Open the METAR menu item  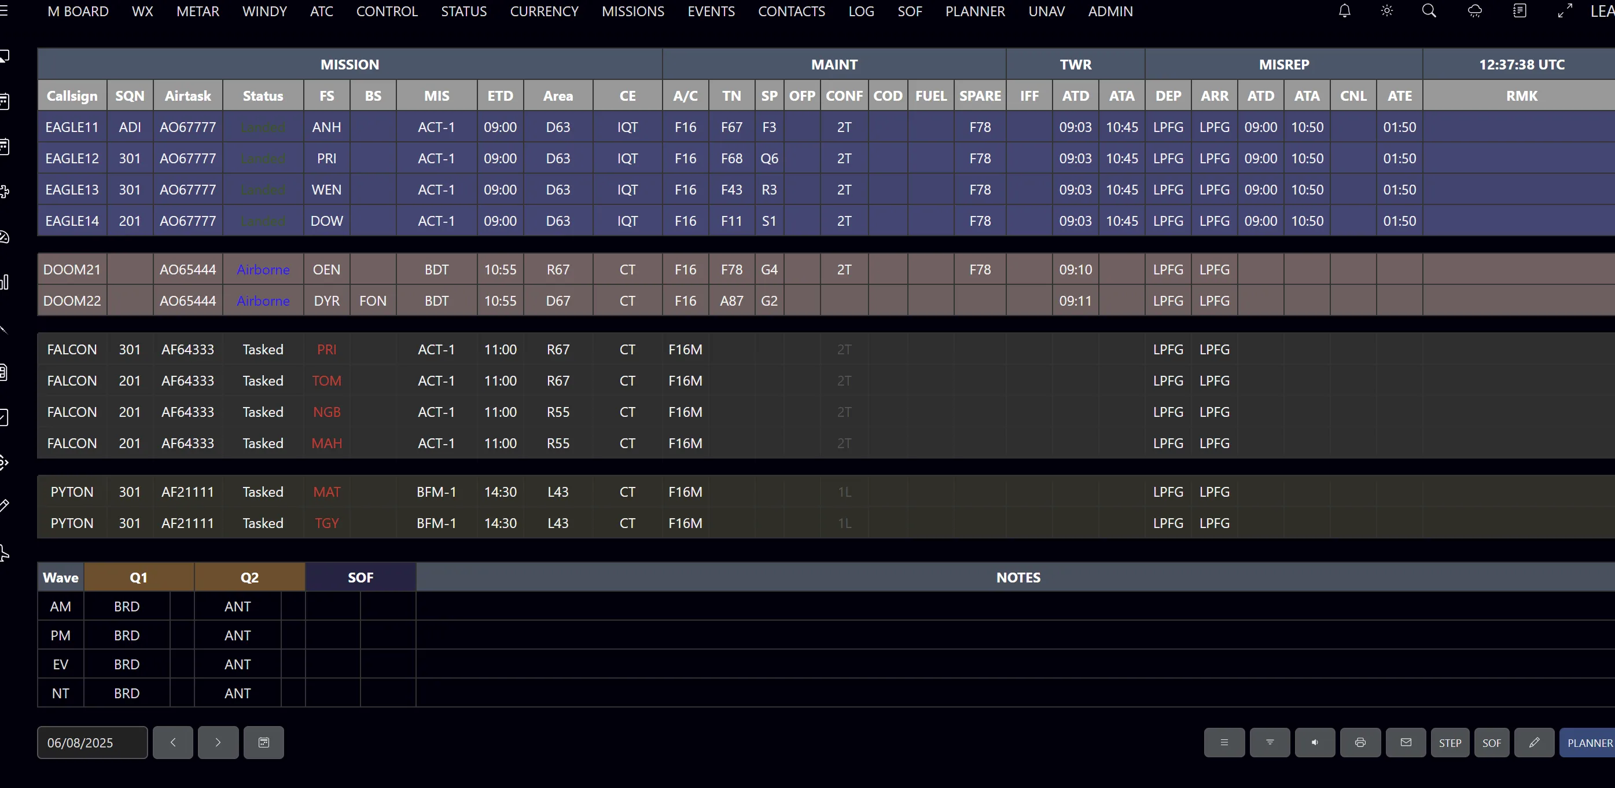click(197, 12)
